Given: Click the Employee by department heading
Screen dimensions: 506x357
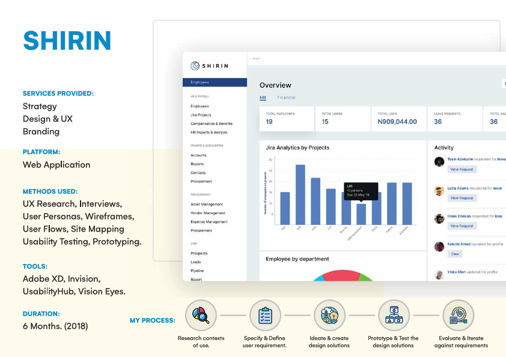Looking at the screenshot, I should [x=297, y=259].
